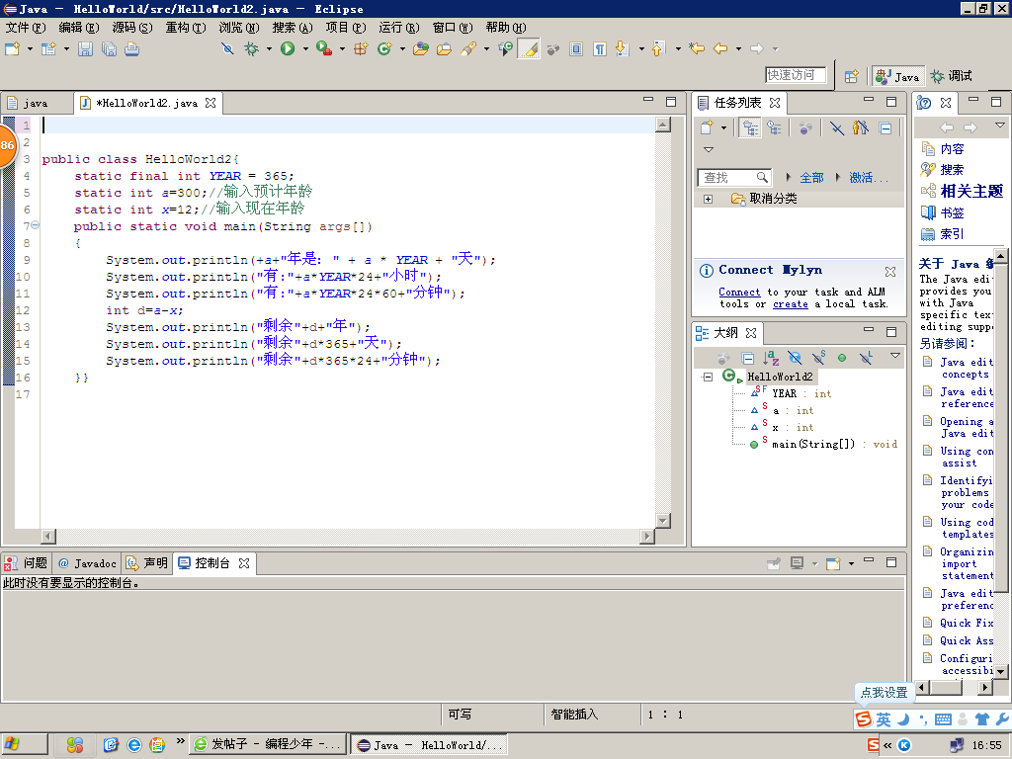Open the 重构(T) menu
This screenshot has height=759, width=1012.
(x=185, y=28)
